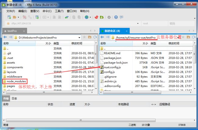Viewport: 198px width, 130px height.
Task: Click the remote pane Back arrow
Action: [102, 37]
